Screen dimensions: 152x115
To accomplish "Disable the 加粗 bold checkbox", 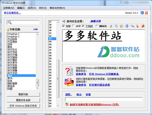I will click(x=64, y=26).
